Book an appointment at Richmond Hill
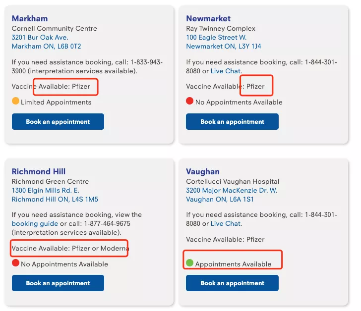The height and width of the screenshot is (311, 361). coord(58,283)
